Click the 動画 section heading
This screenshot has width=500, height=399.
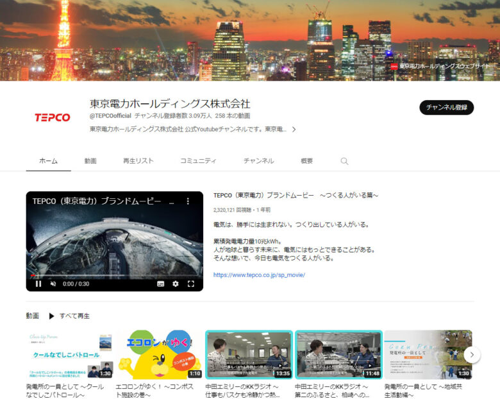[x=33, y=316]
